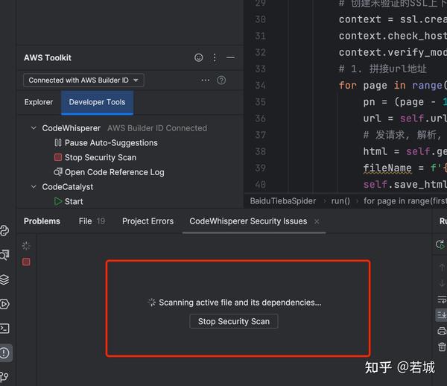Click Pause Auto-Suggestions in the tree
This screenshot has width=447, height=386.
pos(111,143)
